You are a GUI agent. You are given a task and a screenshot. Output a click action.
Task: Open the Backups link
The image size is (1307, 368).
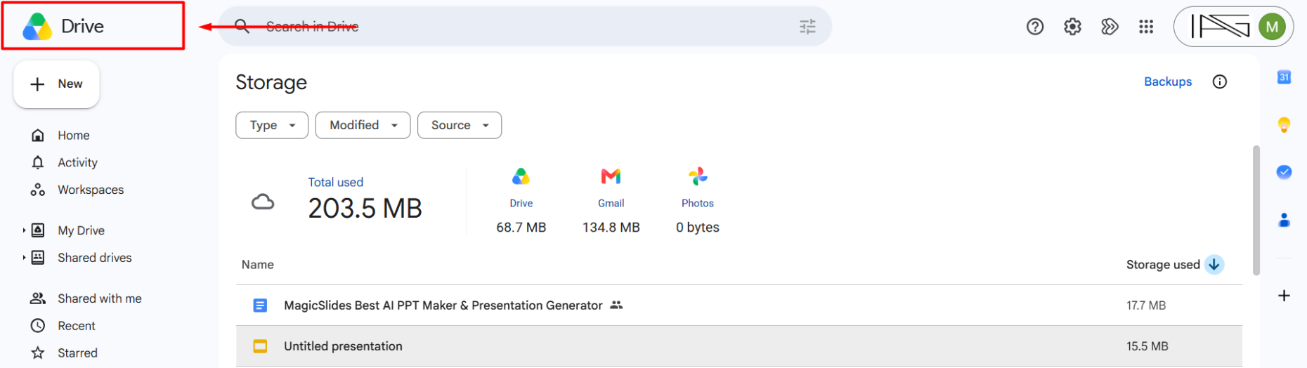1168,81
